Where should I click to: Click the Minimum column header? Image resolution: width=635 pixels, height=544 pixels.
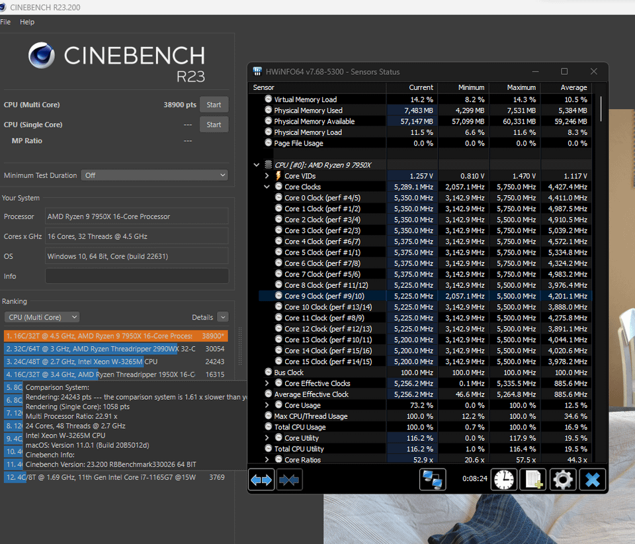tap(464, 87)
